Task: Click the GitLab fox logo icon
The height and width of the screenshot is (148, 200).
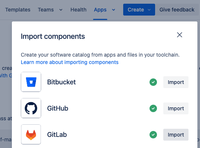Action: pos(31,135)
